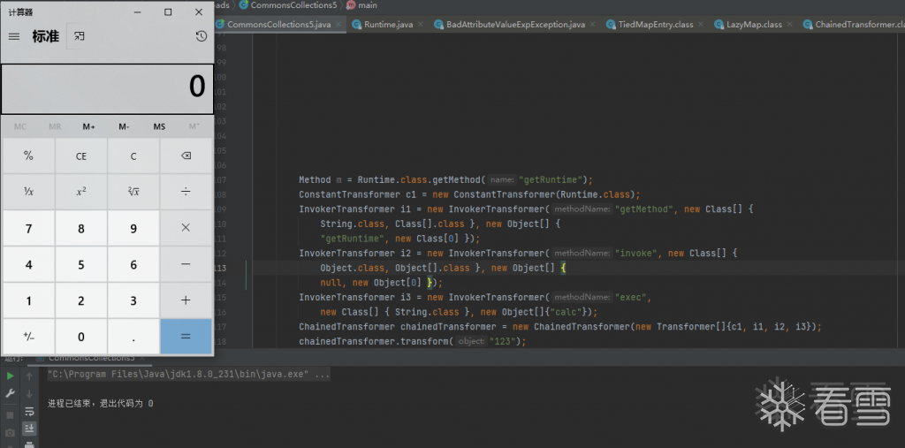
Task: Click digit 5 in Calculator
Action: point(80,264)
